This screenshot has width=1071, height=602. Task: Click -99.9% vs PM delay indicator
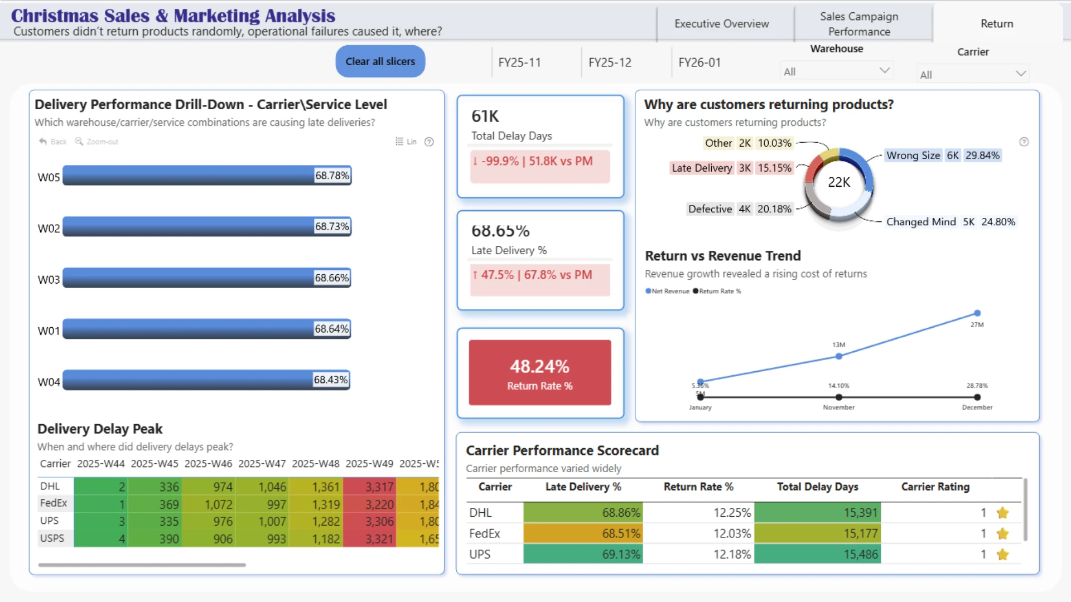tap(540, 166)
